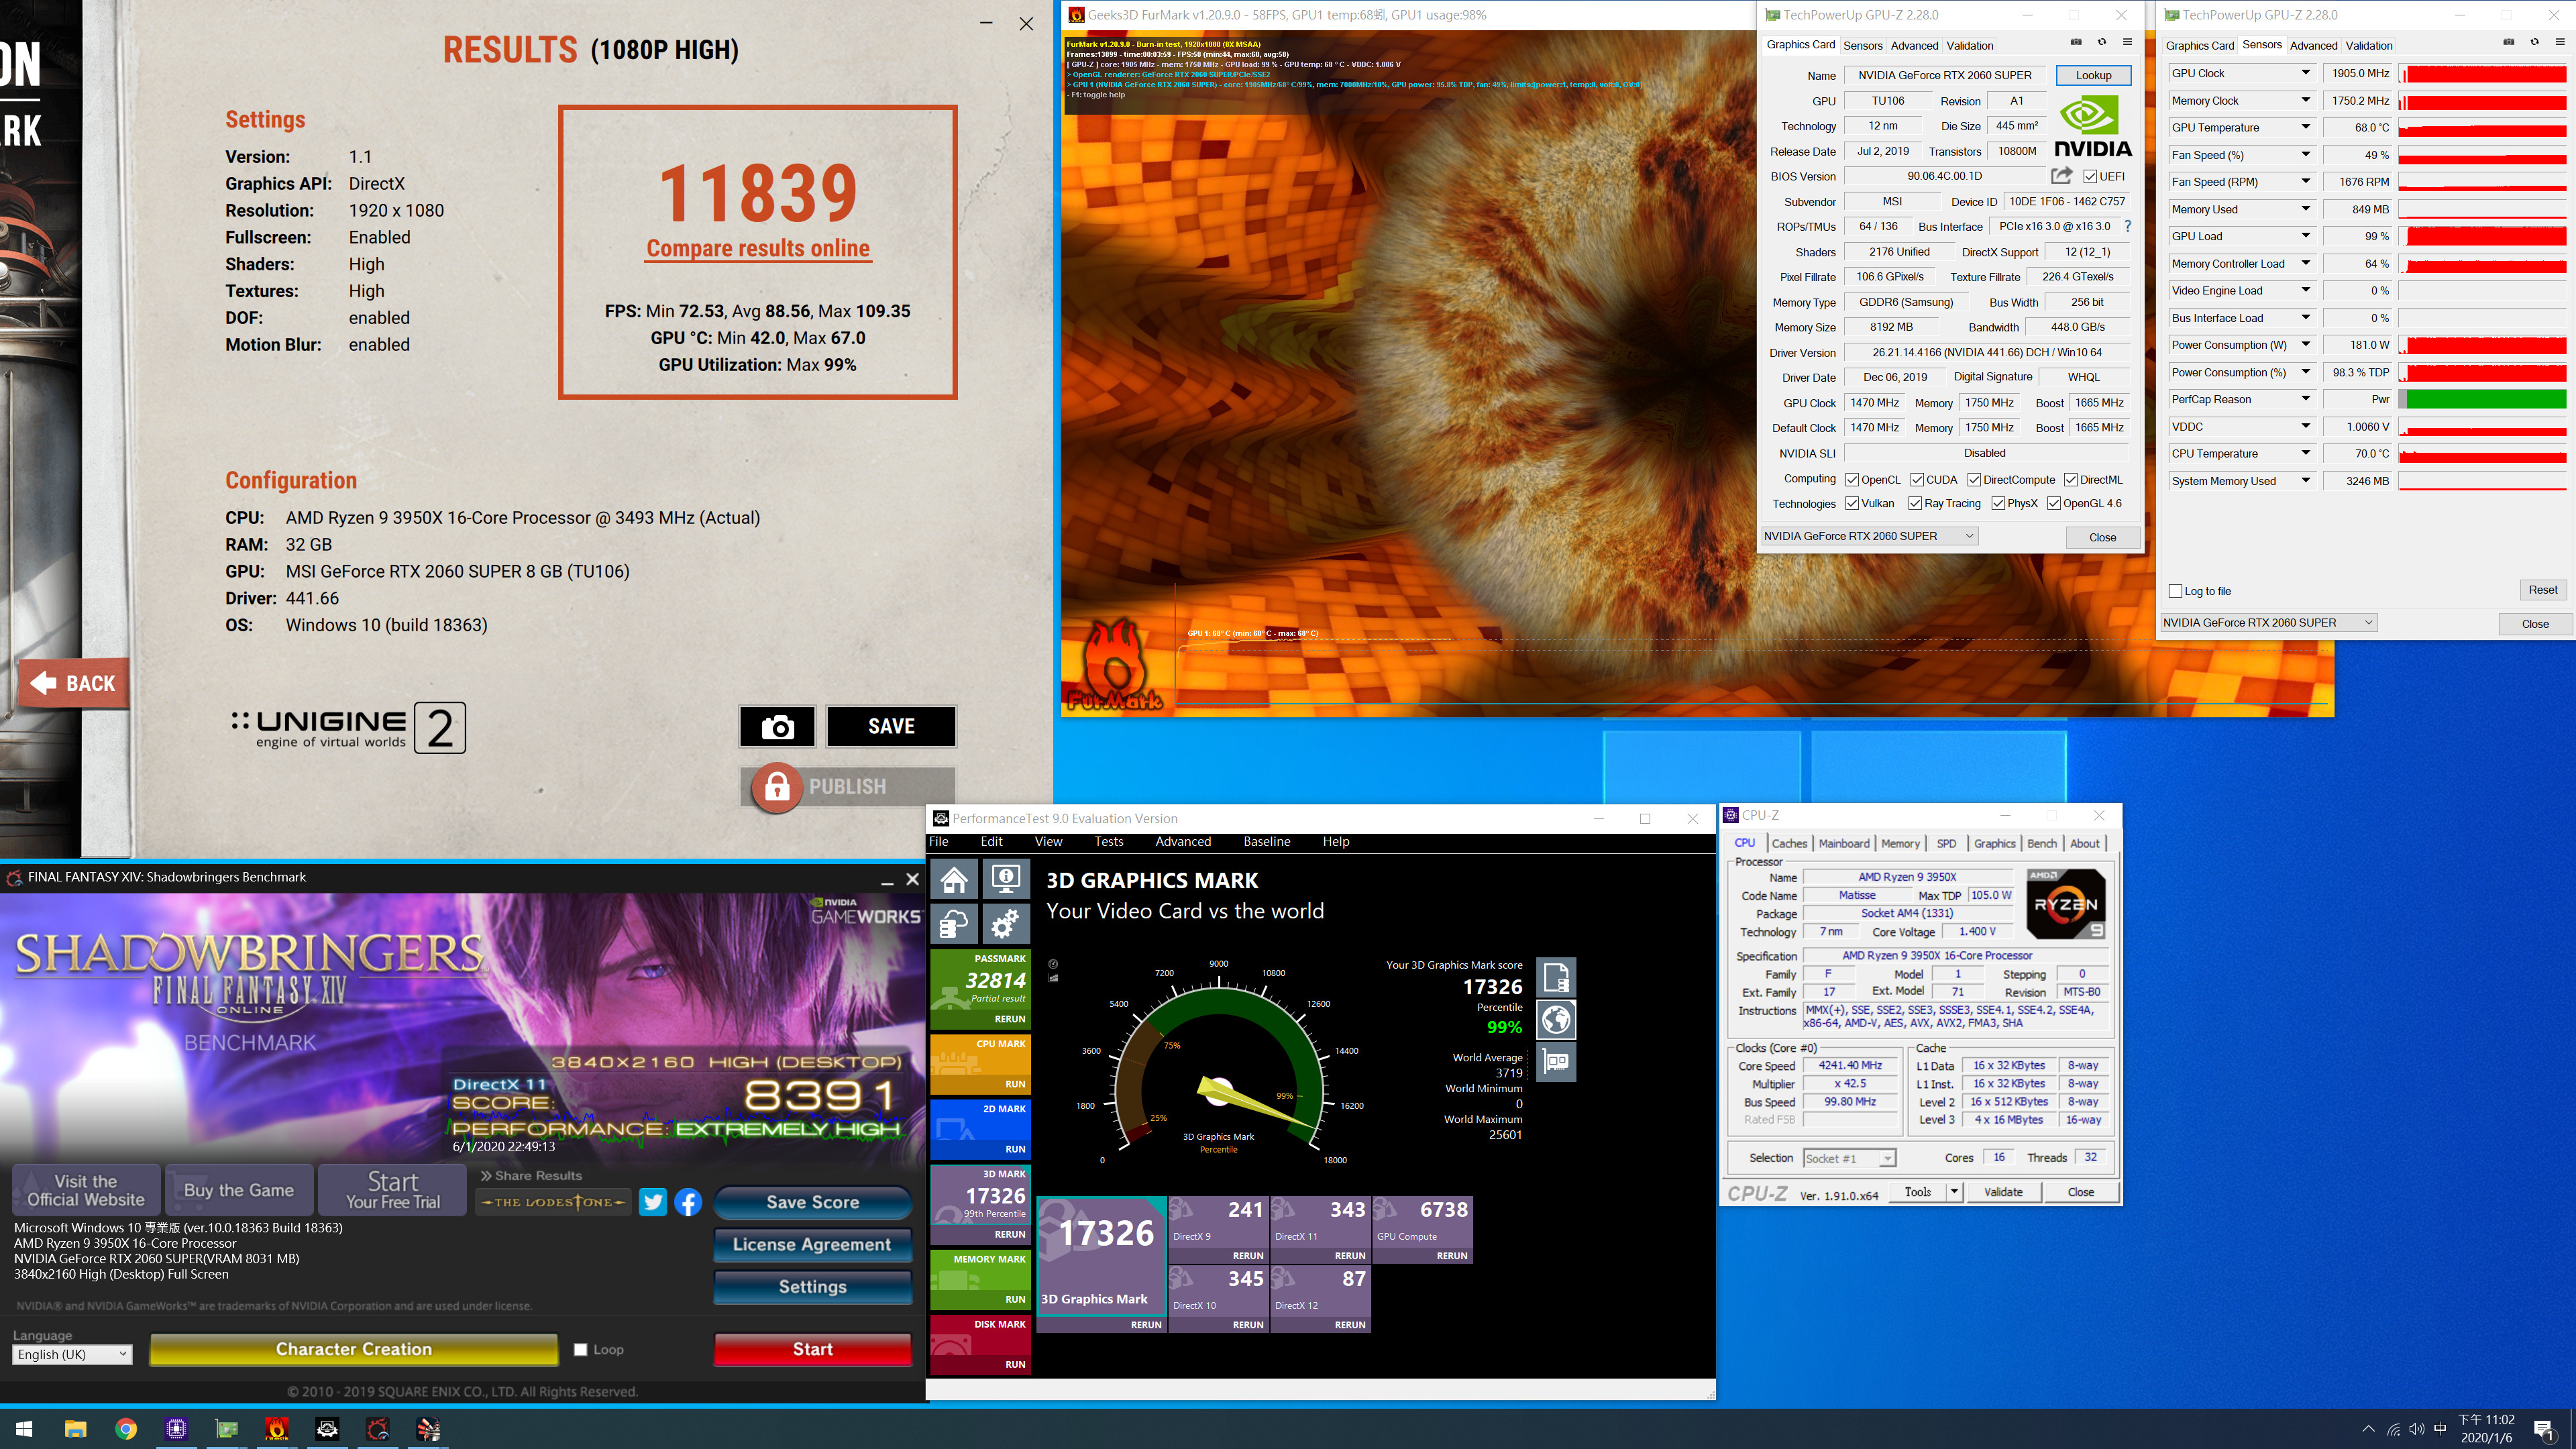
Task: Toggle the CUDA checkbox
Action: click(x=1917, y=480)
